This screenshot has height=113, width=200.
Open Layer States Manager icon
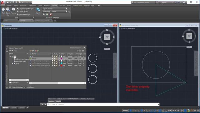[15, 51]
